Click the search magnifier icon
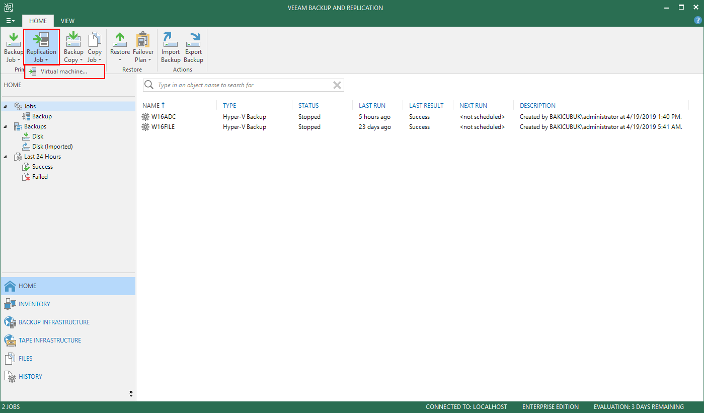Viewport: 704px width, 413px height. 149,85
